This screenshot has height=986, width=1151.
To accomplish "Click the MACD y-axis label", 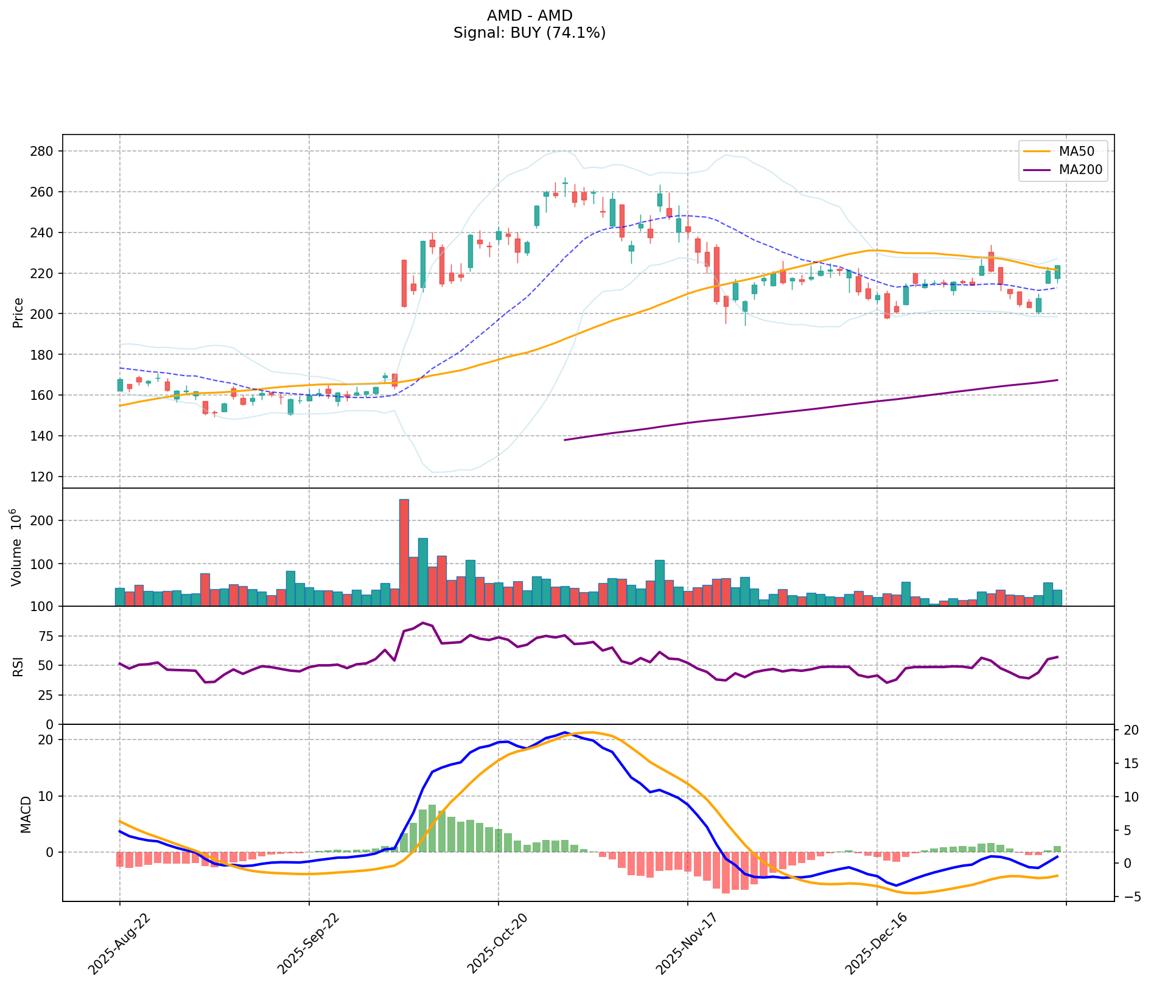I will [26, 814].
